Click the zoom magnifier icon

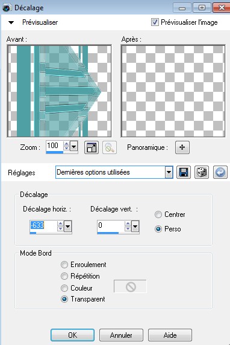[110, 147]
